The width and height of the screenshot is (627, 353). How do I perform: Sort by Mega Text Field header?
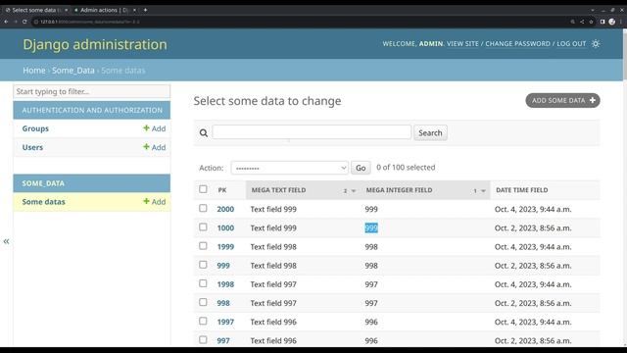pyautogui.click(x=278, y=190)
